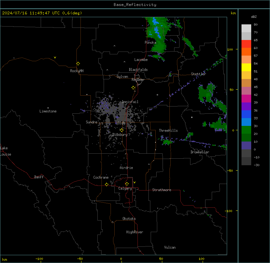Select the Olds map label
This screenshot has height=263, width=270.
point(122,123)
